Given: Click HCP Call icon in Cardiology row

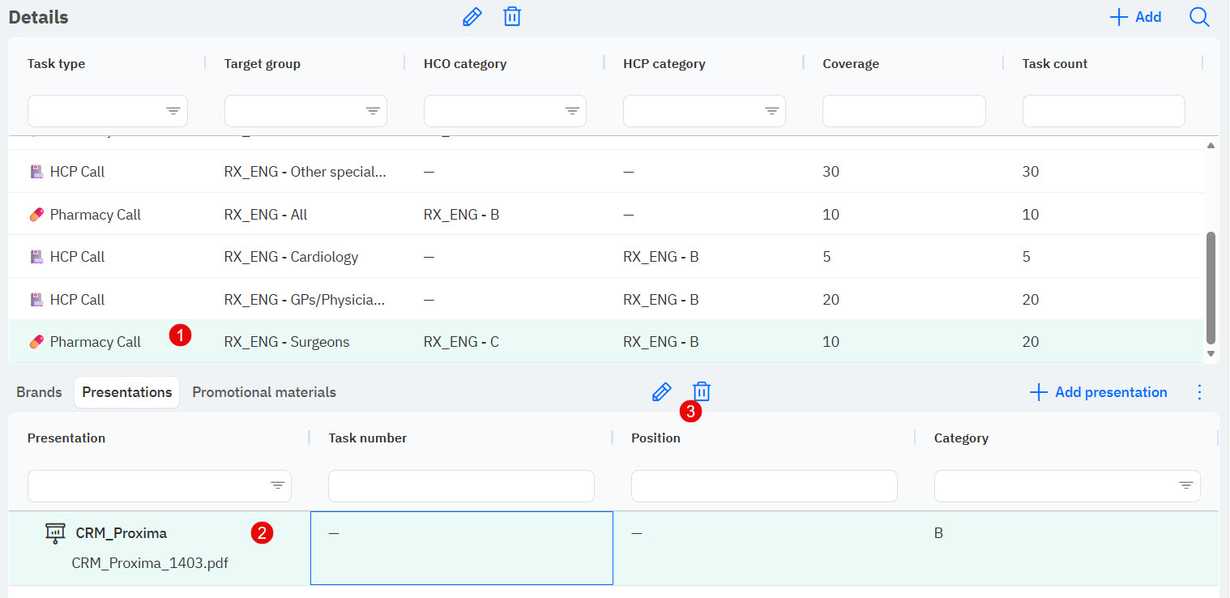Looking at the screenshot, I should [x=36, y=257].
